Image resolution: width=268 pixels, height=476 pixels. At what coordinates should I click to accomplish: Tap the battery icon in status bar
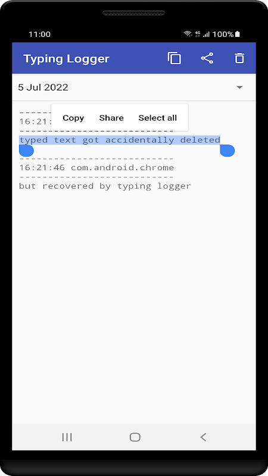[x=238, y=34]
